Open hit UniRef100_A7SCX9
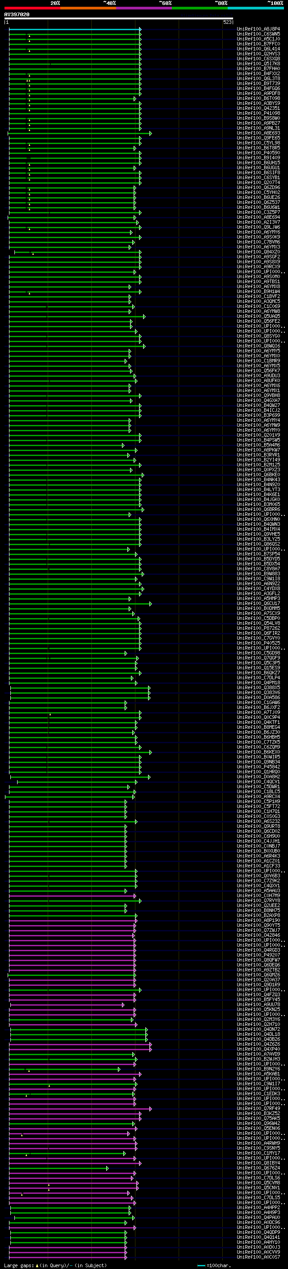This screenshot has width=288, height=1269. pos(258,613)
